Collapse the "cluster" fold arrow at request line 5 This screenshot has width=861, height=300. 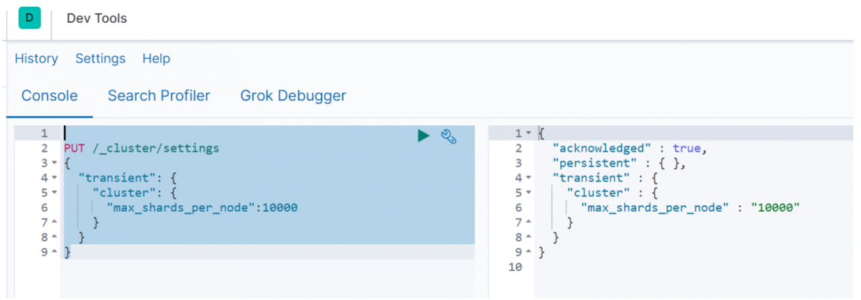(x=54, y=193)
